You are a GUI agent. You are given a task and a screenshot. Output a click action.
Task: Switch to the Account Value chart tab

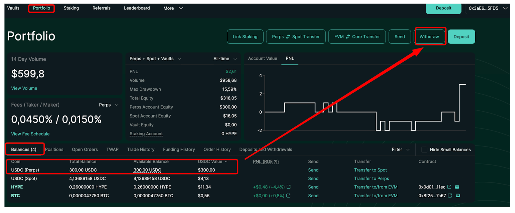pyautogui.click(x=262, y=59)
